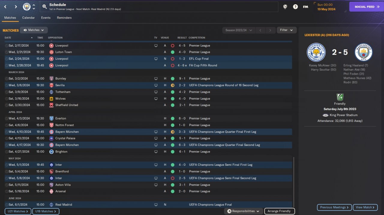The height and width of the screenshot is (215, 384).
Task: Select the Bayern München 6 - 3 result row
Action: pyautogui.click(x=148, y=145)
